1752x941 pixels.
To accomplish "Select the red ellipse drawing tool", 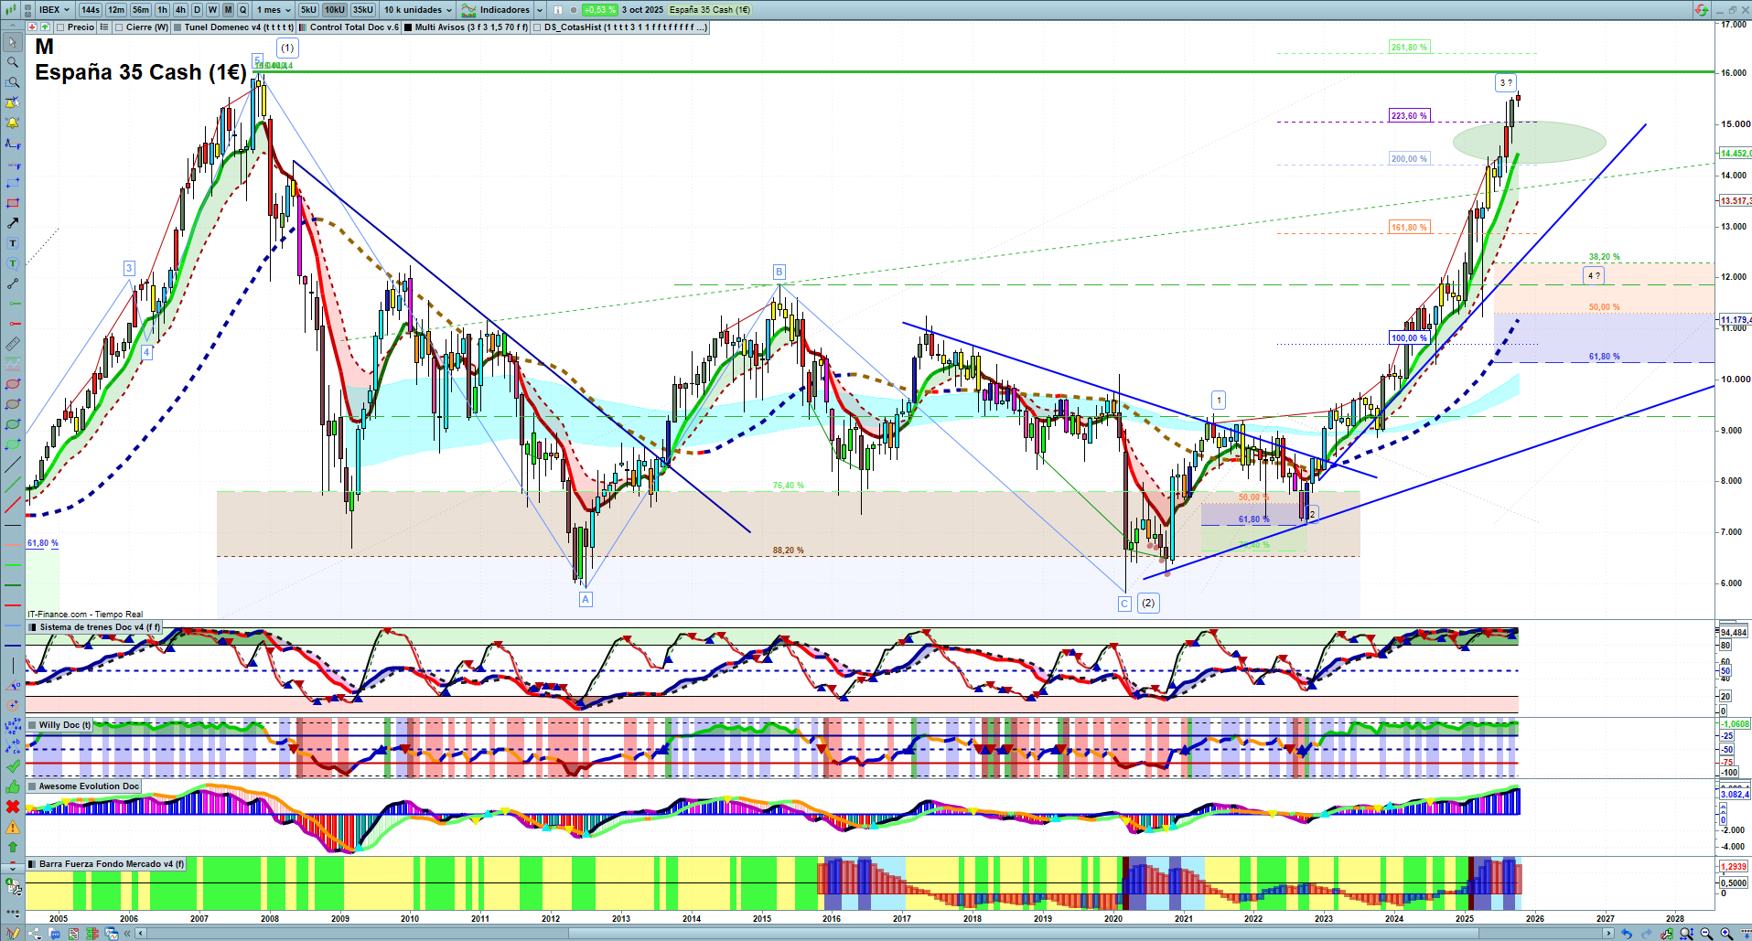I will (13, 384).
